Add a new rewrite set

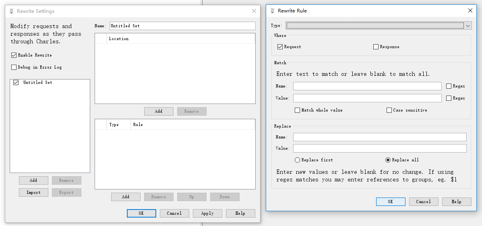(33, 180)
